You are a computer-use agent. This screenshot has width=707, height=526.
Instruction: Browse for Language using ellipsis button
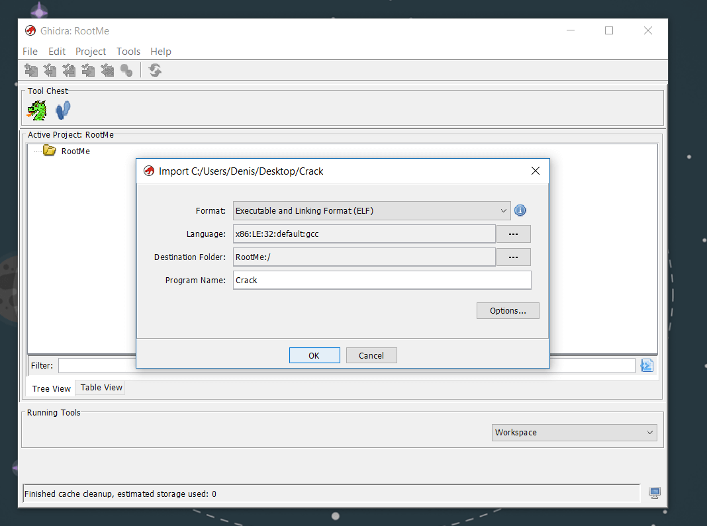513,234
